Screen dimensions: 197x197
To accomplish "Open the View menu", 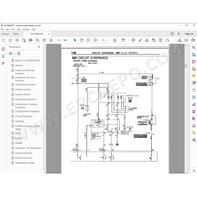I will click(13, 29).
